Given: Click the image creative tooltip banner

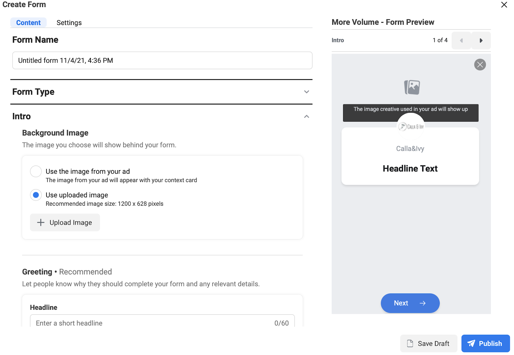Looking at the screenshot, I should (411, 113).
